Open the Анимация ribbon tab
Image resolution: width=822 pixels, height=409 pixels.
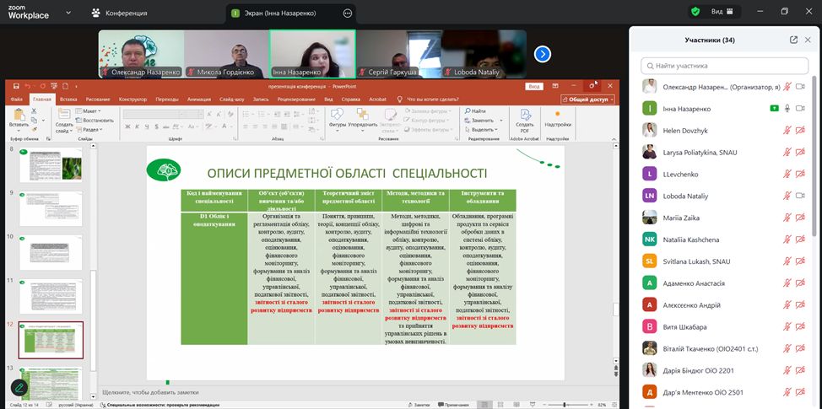[199, 99]
